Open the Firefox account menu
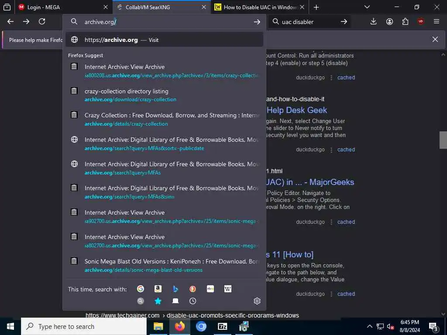Screen dimensions: 447x335 click(x=389, y=22)
